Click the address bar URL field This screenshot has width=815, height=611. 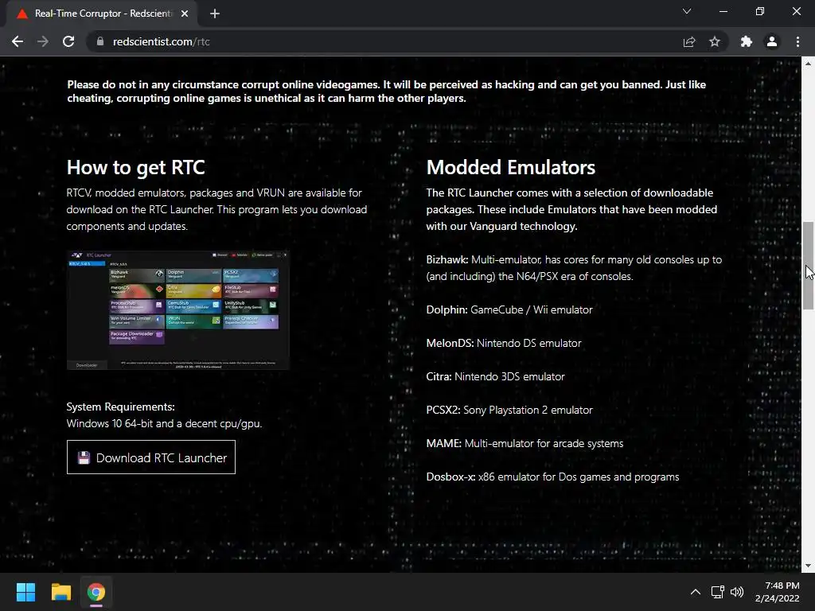coord(384,41)
